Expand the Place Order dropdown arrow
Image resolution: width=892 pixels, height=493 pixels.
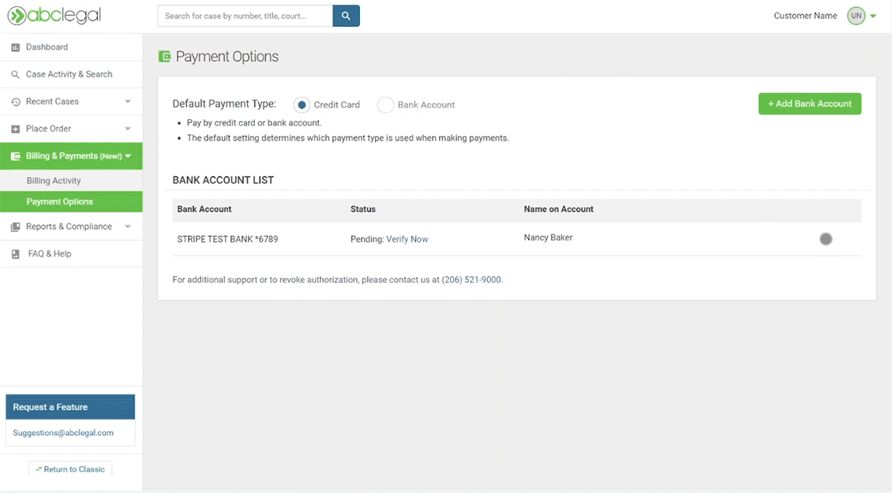tap(128, 129)
